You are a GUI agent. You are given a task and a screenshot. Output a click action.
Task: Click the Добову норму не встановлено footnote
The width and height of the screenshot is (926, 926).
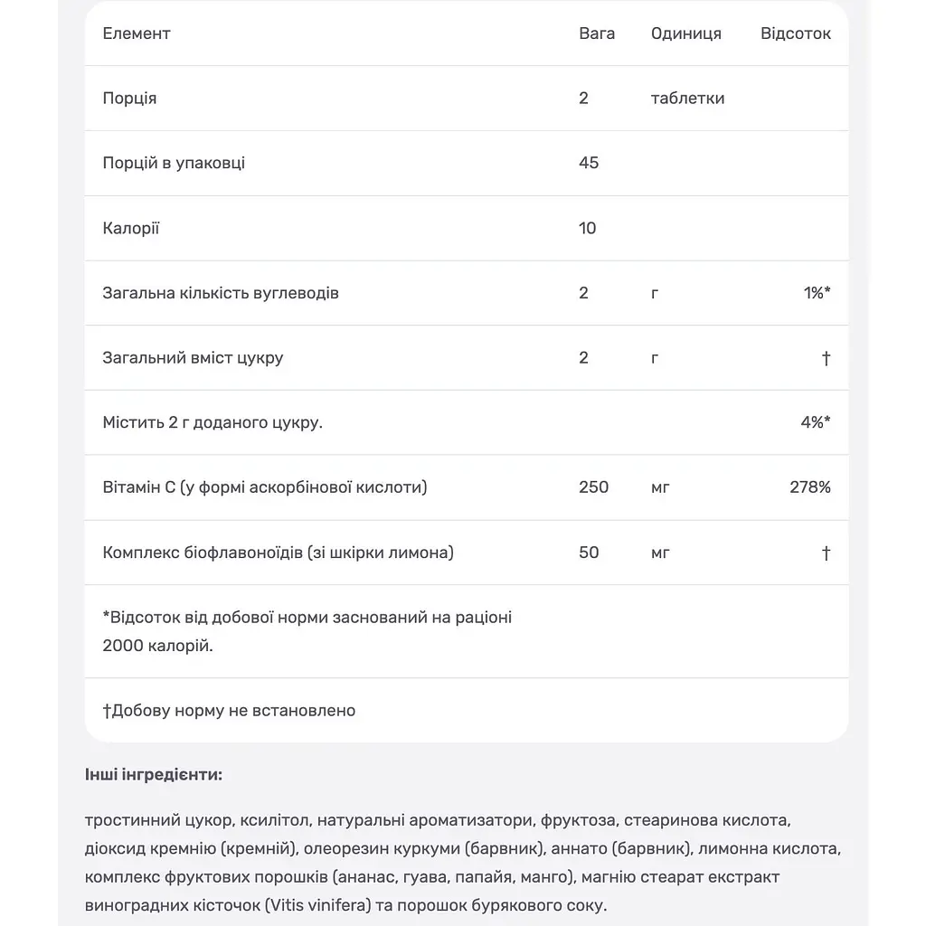[x=229, y=711]
